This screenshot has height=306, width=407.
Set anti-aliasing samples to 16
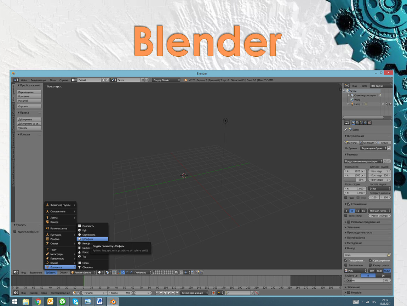point(363,211)
